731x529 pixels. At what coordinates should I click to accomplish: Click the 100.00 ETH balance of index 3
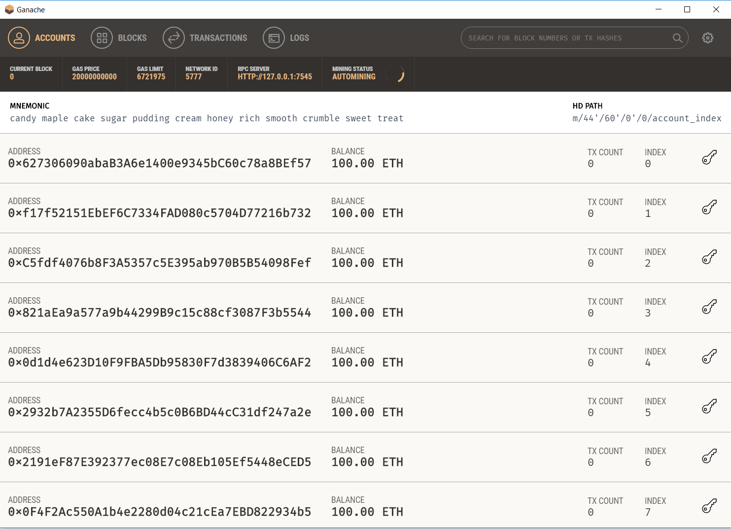tap(367, 313)
